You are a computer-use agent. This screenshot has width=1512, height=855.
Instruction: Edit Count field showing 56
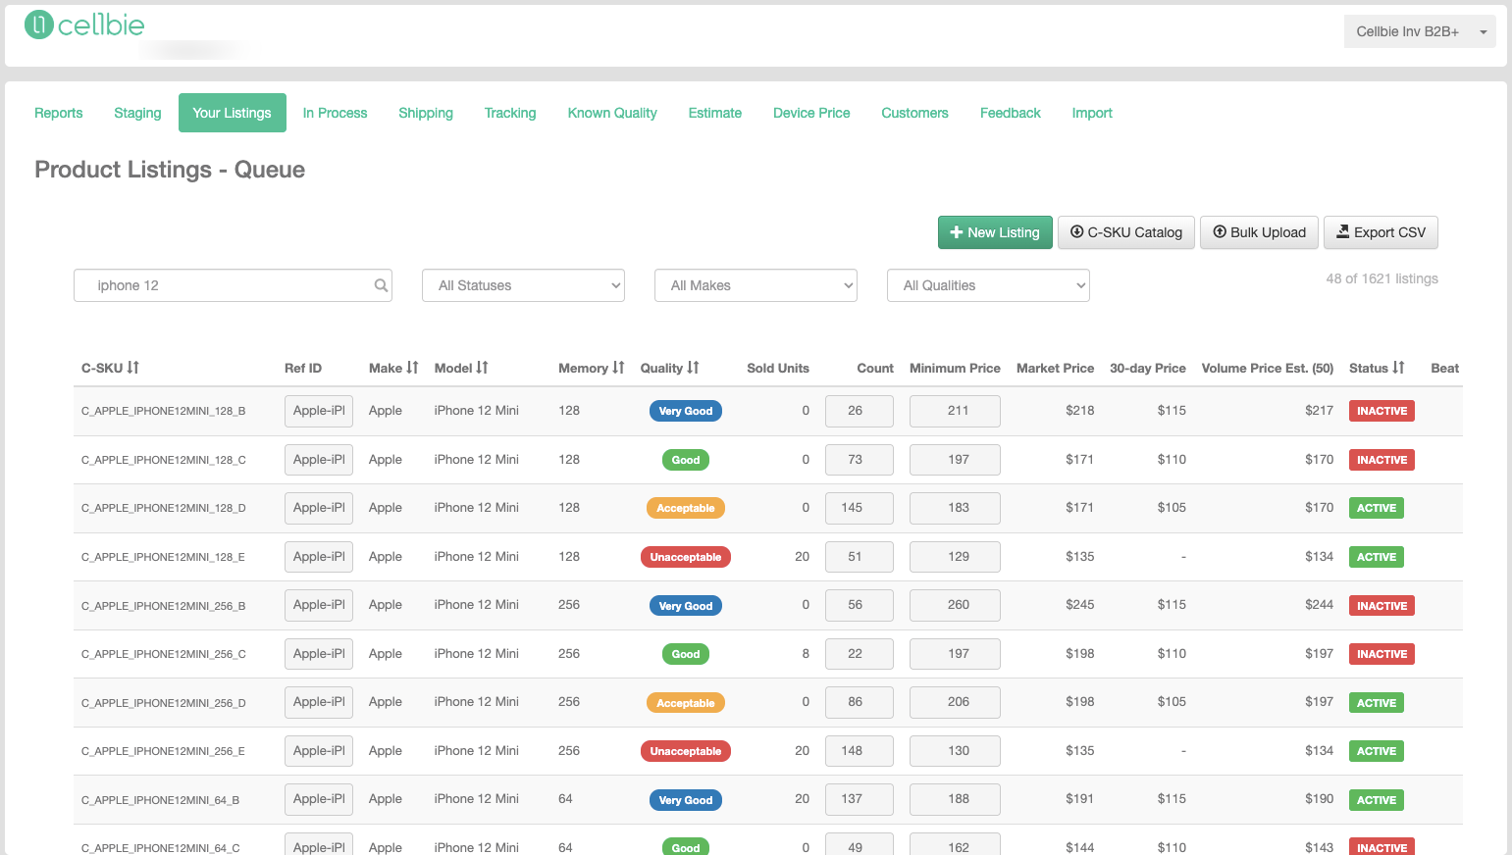tap(860, 605)
